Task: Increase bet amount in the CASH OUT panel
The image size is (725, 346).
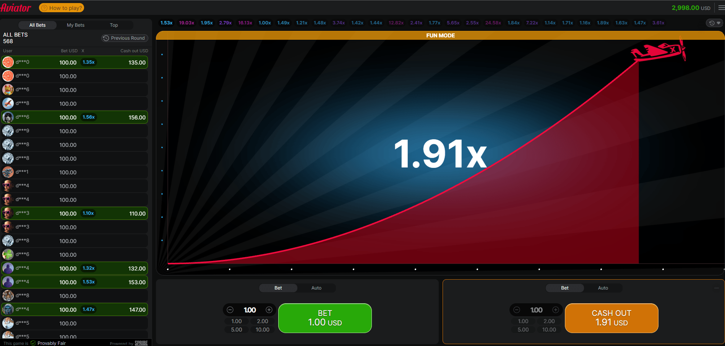Action: pos(556,310)
